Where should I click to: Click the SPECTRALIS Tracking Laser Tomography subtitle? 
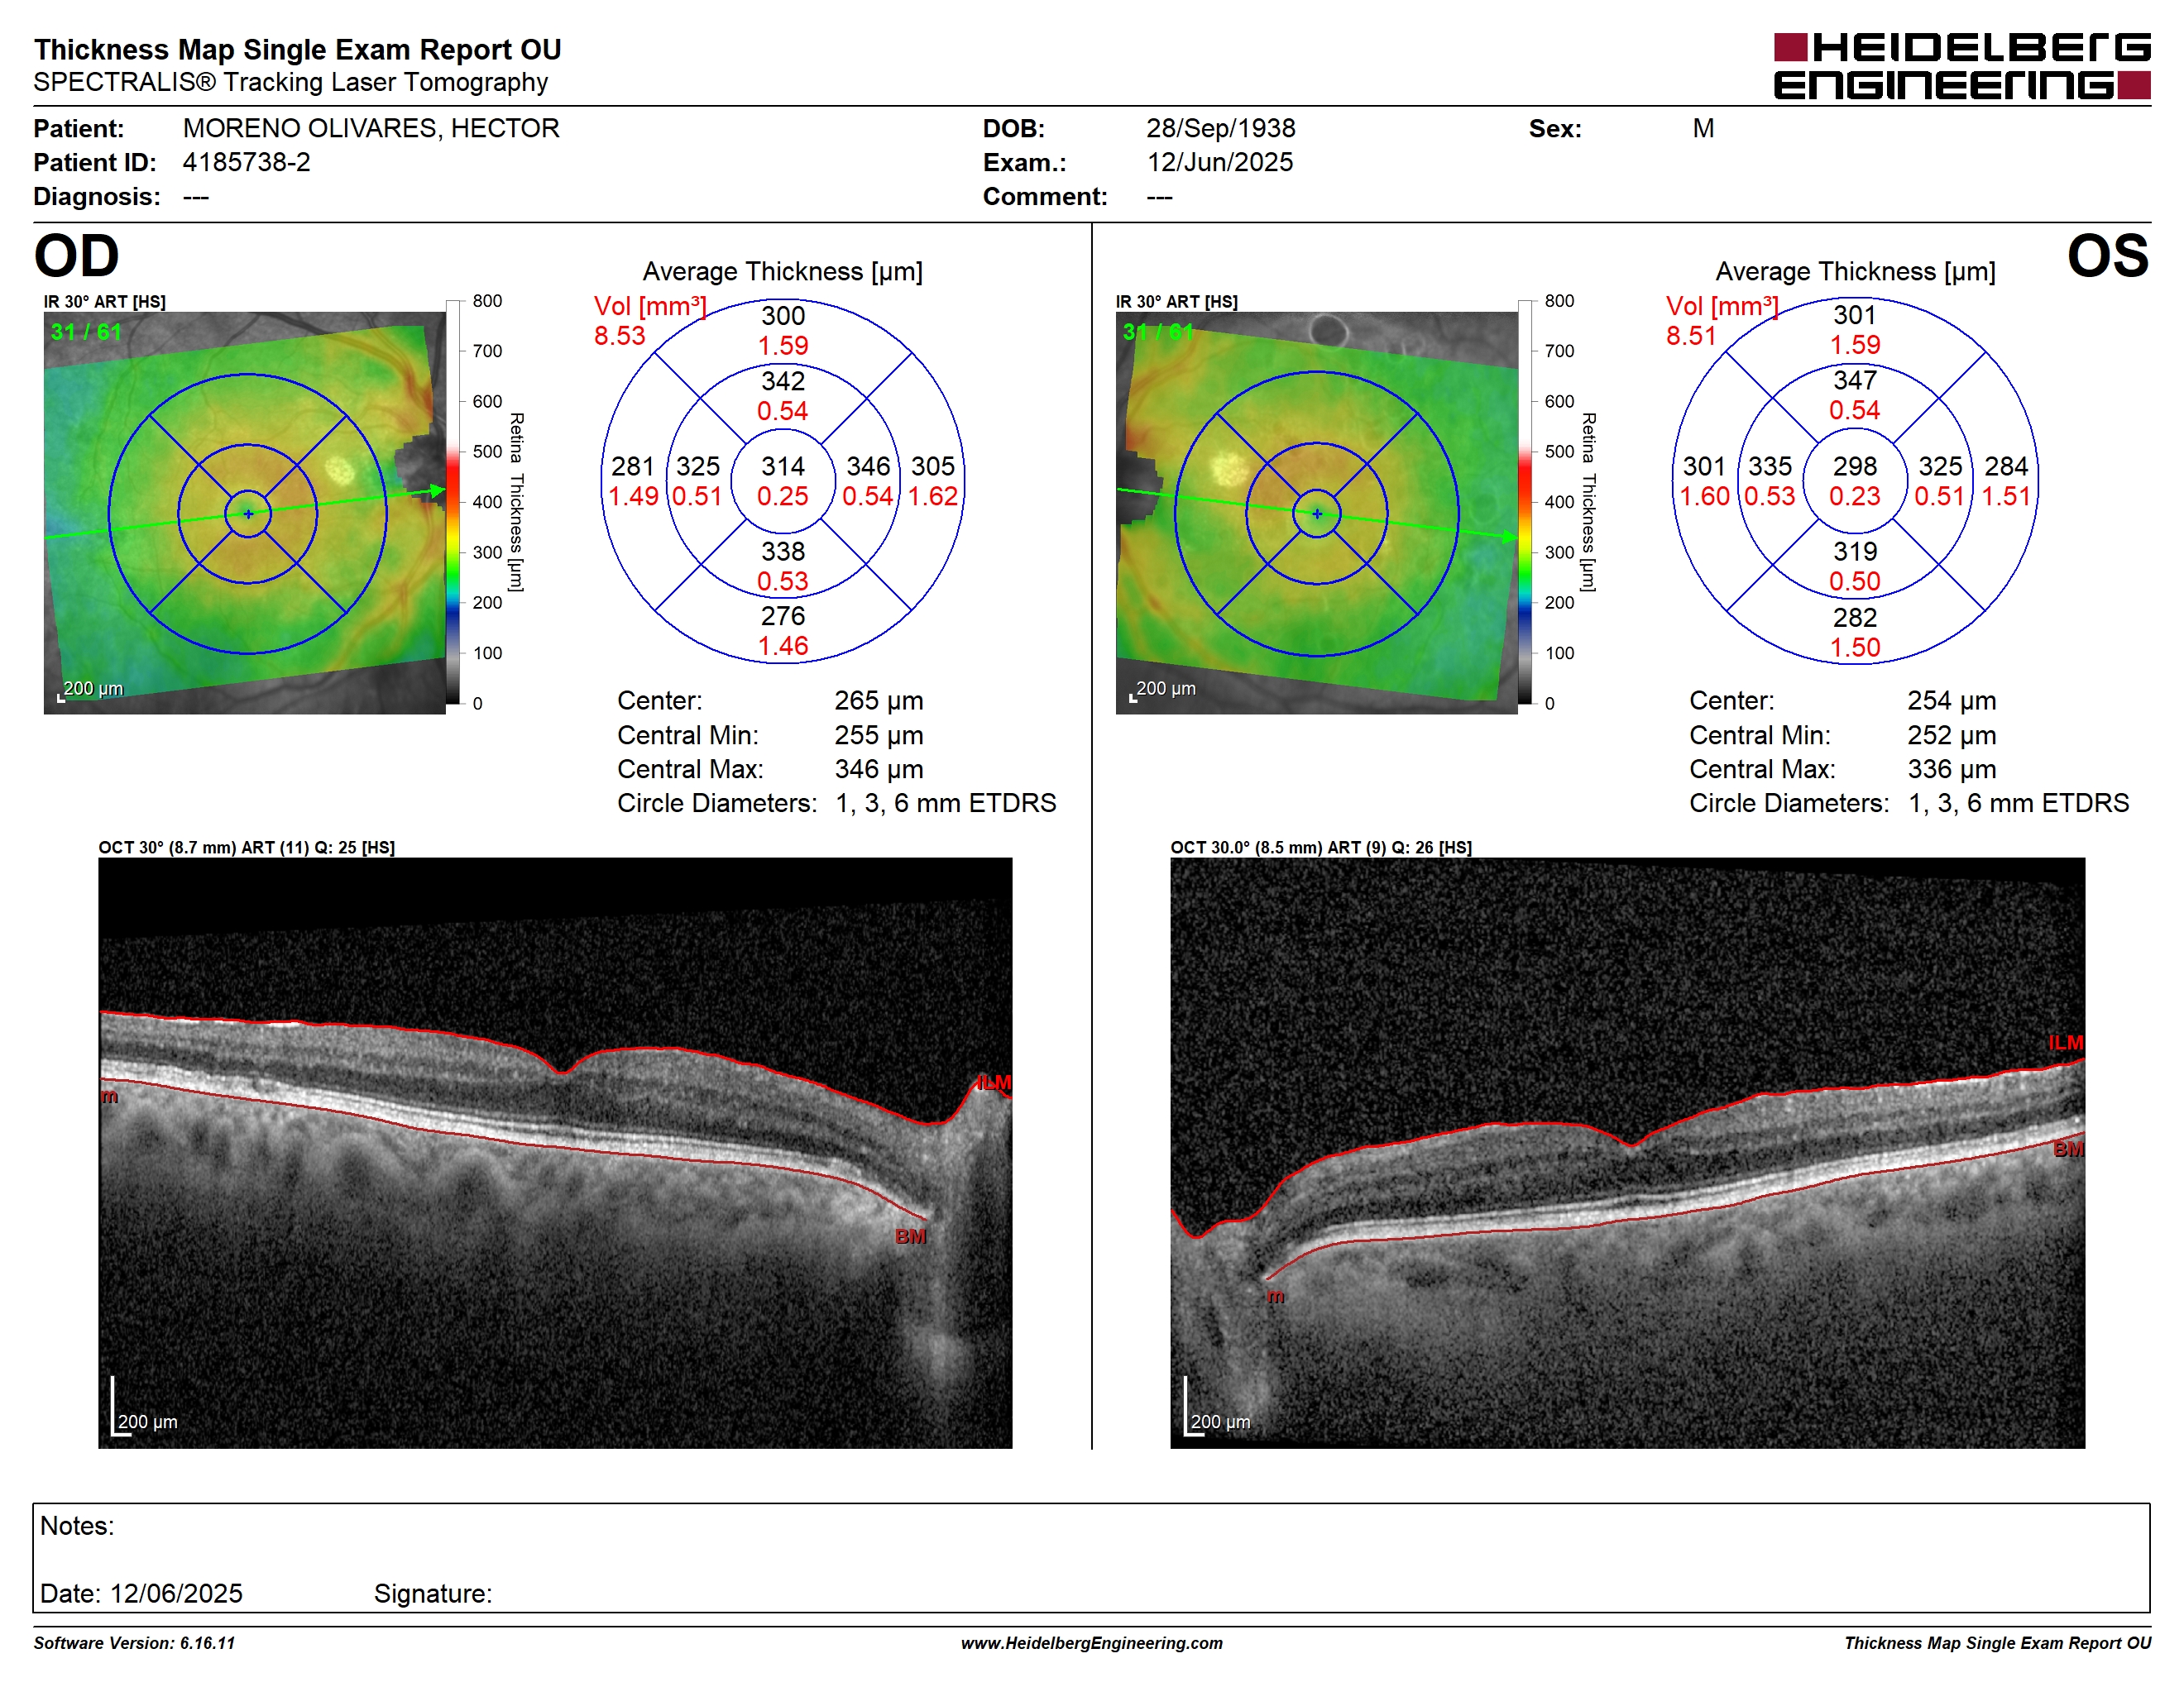[291, 82]
